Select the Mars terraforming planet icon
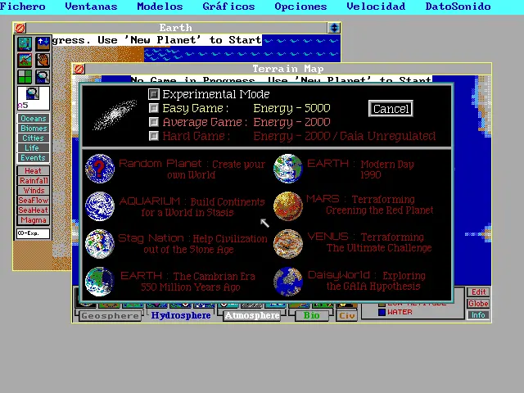The height and width of the screenshot is (393, 524). 288,206
